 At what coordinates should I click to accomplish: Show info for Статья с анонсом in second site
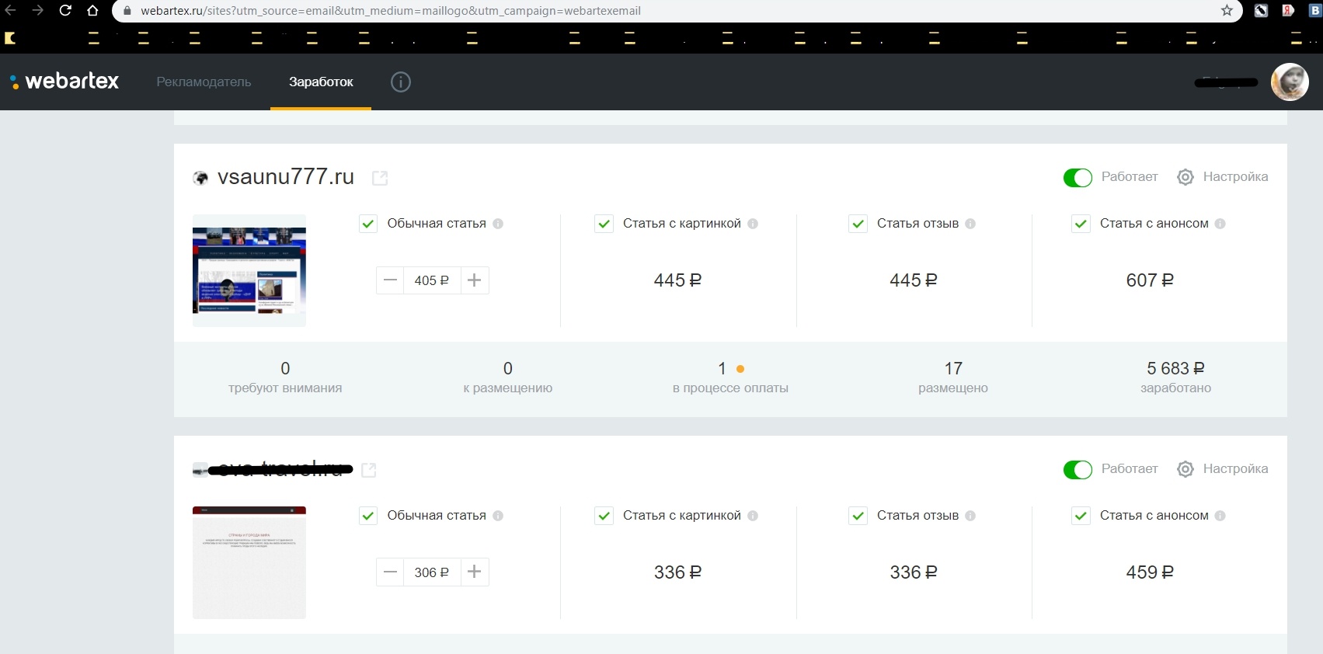pyautogui.click(x=1220, y=516)
